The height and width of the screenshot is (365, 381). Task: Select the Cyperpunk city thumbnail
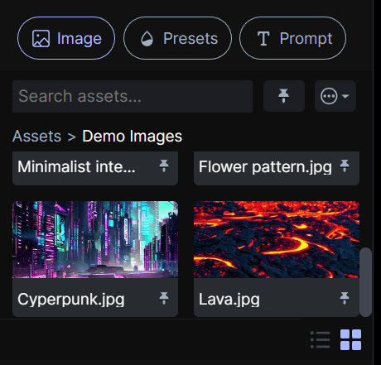(x=95, y=239)
